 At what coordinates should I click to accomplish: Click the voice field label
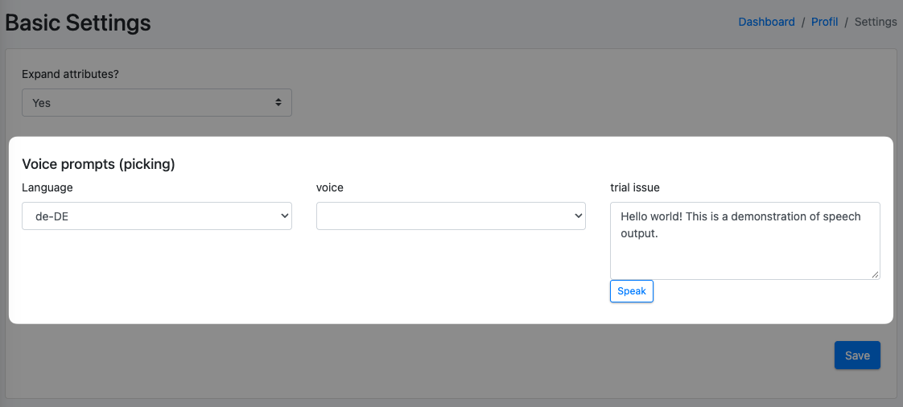tap(330, 187)
